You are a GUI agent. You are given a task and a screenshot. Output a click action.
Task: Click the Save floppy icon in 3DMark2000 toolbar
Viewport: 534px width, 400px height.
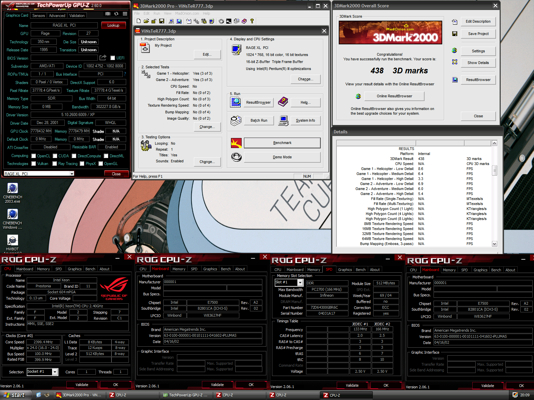point(162,21)
